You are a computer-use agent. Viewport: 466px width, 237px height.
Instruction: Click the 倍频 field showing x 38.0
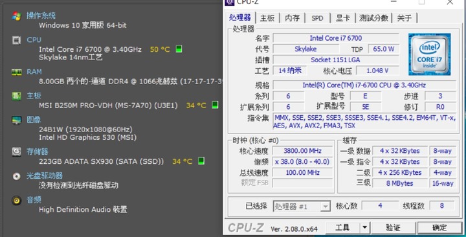pos(302,162)
